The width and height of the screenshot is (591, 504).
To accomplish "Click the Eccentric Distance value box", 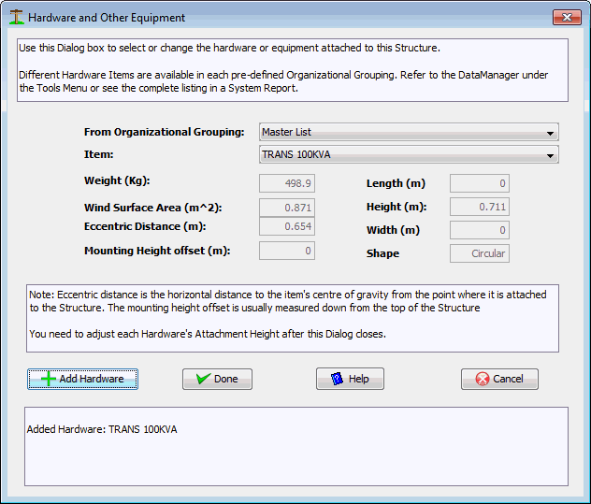I will point(287,226).
